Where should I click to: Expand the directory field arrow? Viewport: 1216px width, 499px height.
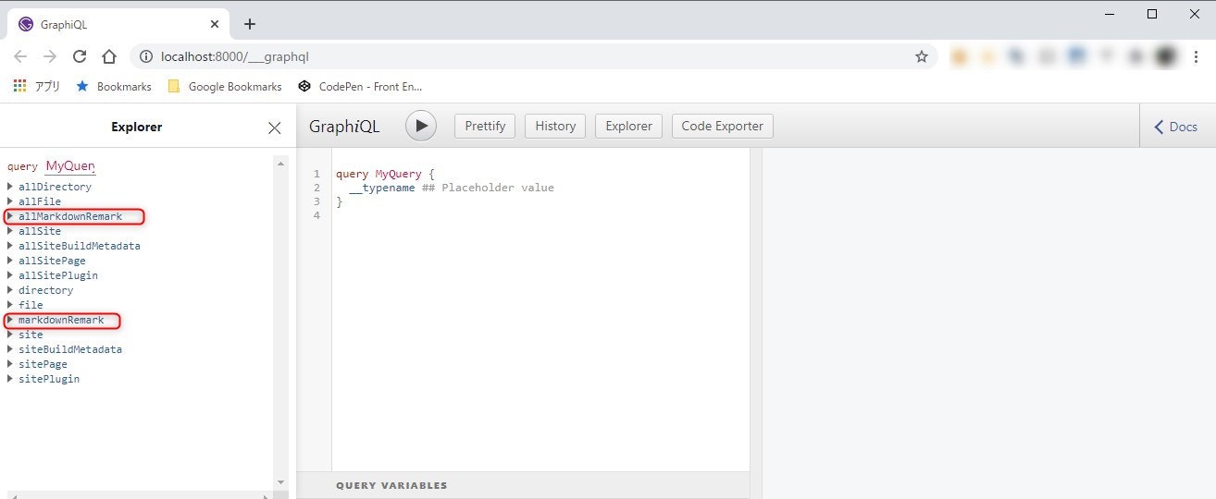pyautogui.click(x=10, y=290)
